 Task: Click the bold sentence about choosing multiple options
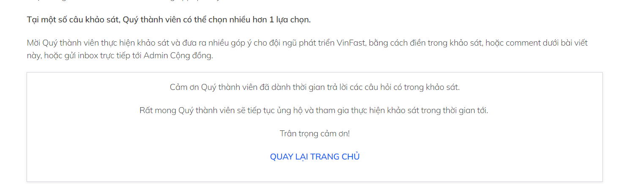tap(169, 20)
